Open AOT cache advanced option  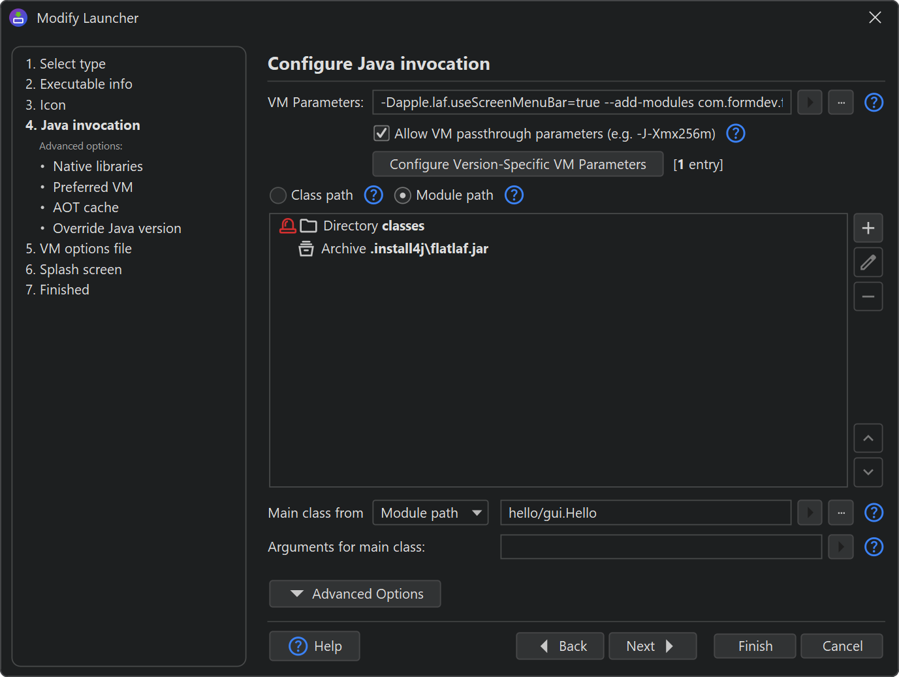pyautogui.click(x=86, y=208)
